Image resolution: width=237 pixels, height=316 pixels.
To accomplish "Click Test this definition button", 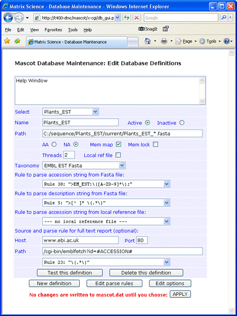I will [70, 273].
